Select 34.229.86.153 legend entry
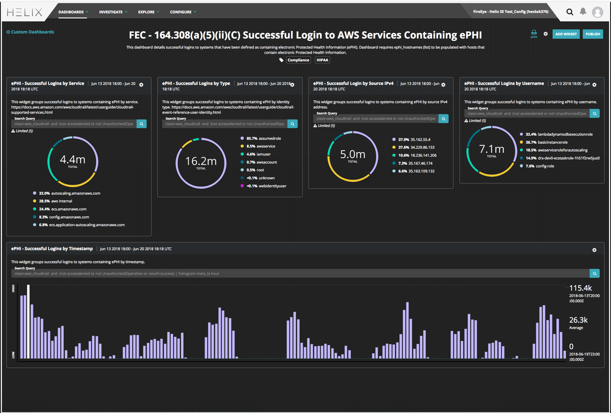The image size is (611, 413). pos(414,147)
